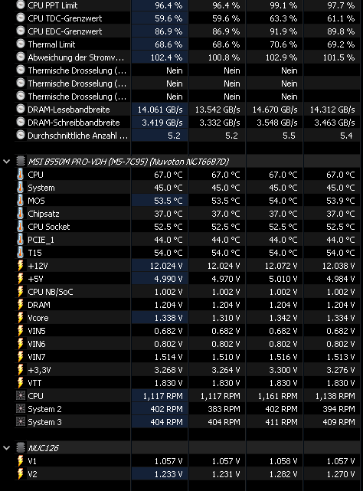
Task: Click the clock icon next to DRAM-Lesebandbreite
Action: point(21,110)
